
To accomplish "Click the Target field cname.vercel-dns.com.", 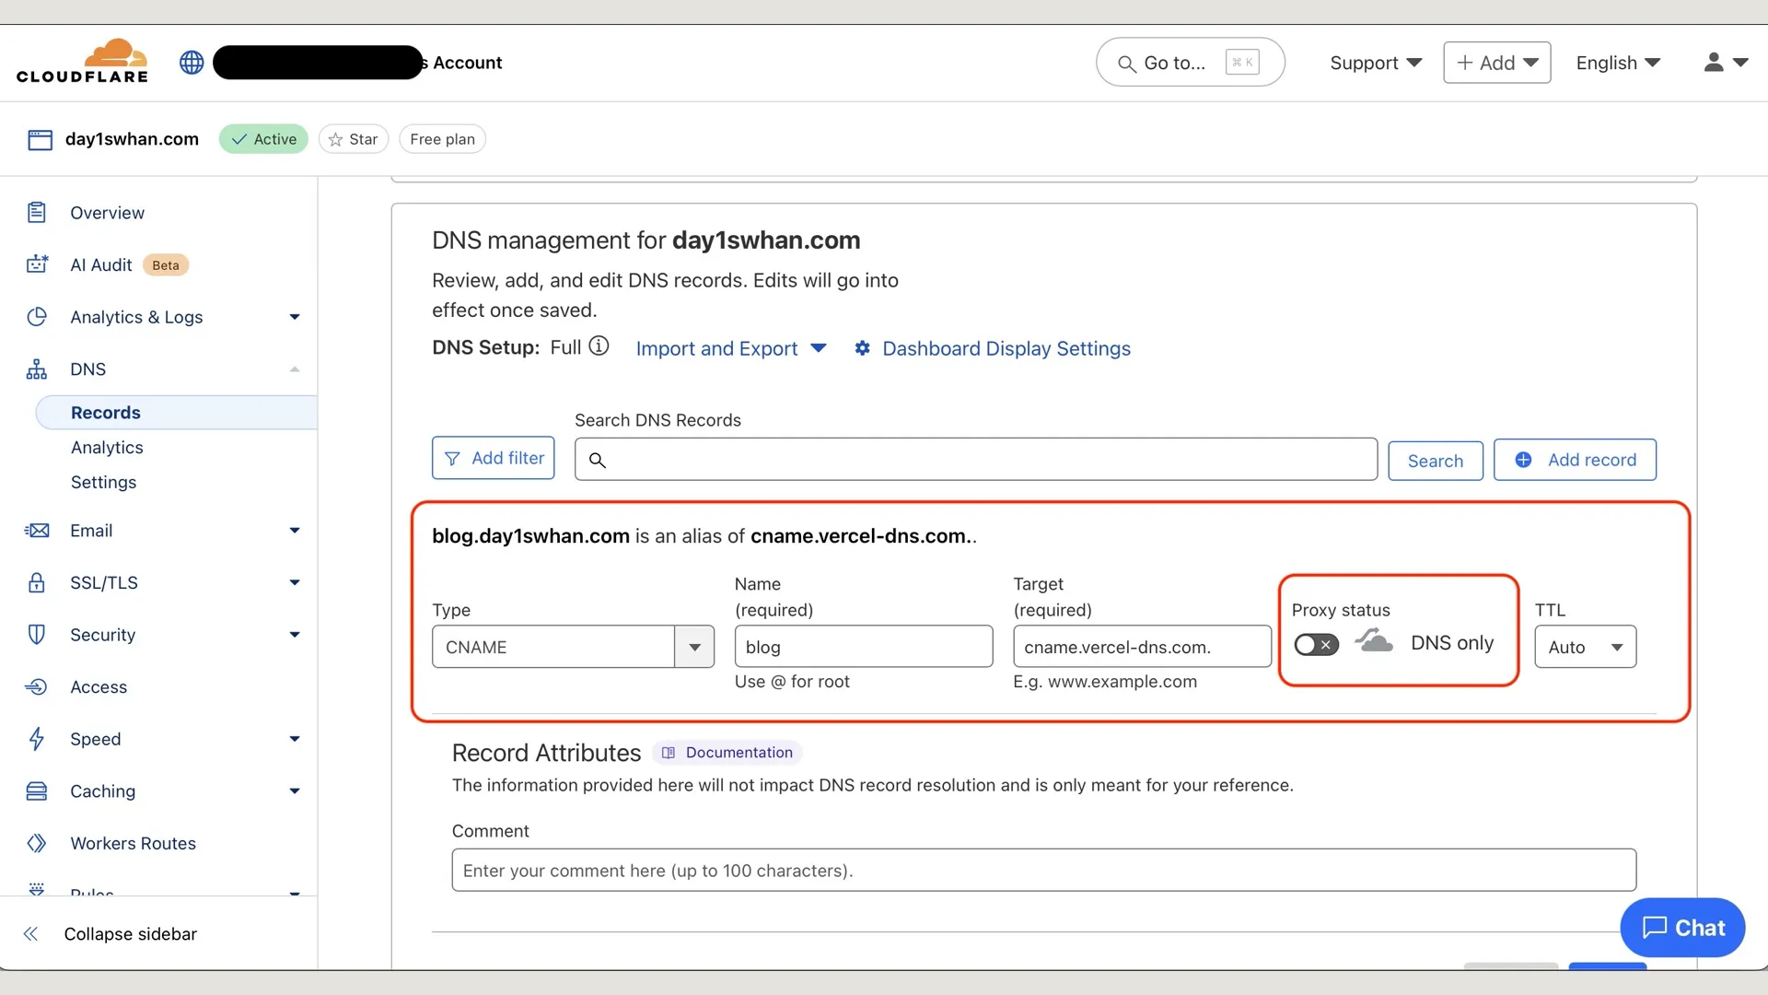I will (1142, 647).
